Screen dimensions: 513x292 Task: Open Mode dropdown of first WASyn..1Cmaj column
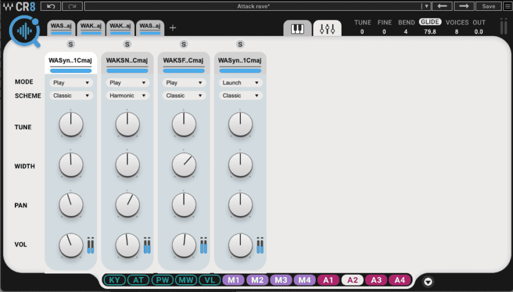pos(71,83)
